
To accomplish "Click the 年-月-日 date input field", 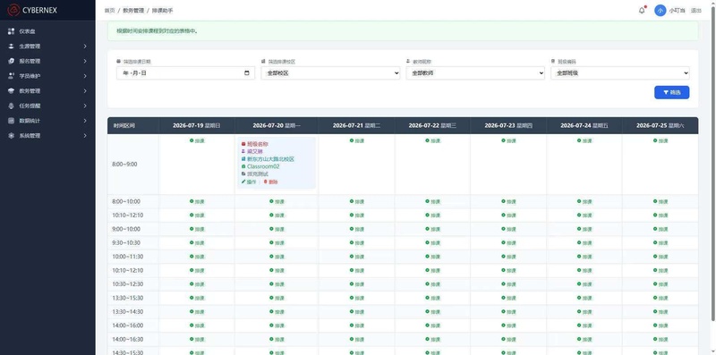I will (x=185, y=73).
